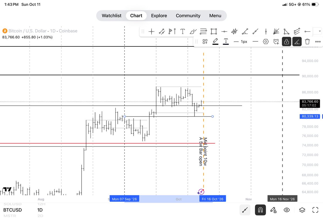This screenshot has height=224, width=323.
Task: Click the 80,339.13 price label
Action: (310, 116)
